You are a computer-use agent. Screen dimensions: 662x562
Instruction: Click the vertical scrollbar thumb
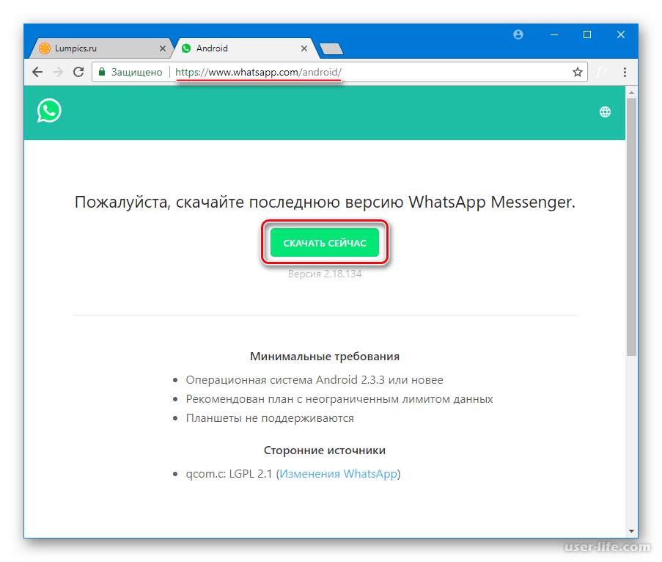pyautogui.click(x=632, y=227)
